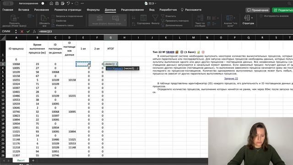Expand Refresh All dropdown arrow
Viewport: 293px width, 165px height.
[48, 18]
